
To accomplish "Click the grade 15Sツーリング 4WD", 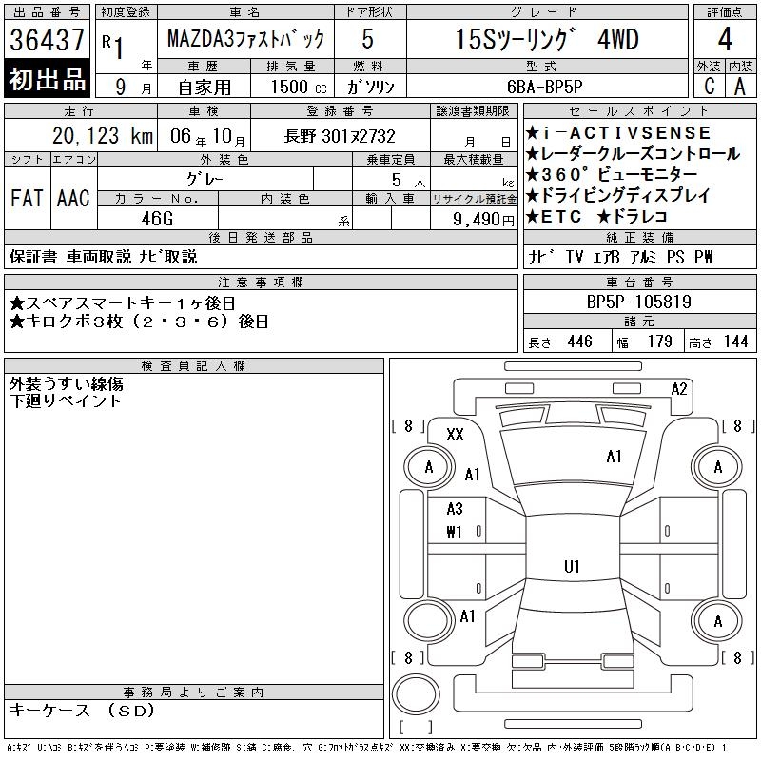I will pyautogui.click(x=547, y=39).
